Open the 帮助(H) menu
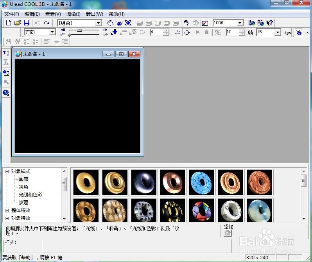The image size is (312, 262). pos(117,14)
